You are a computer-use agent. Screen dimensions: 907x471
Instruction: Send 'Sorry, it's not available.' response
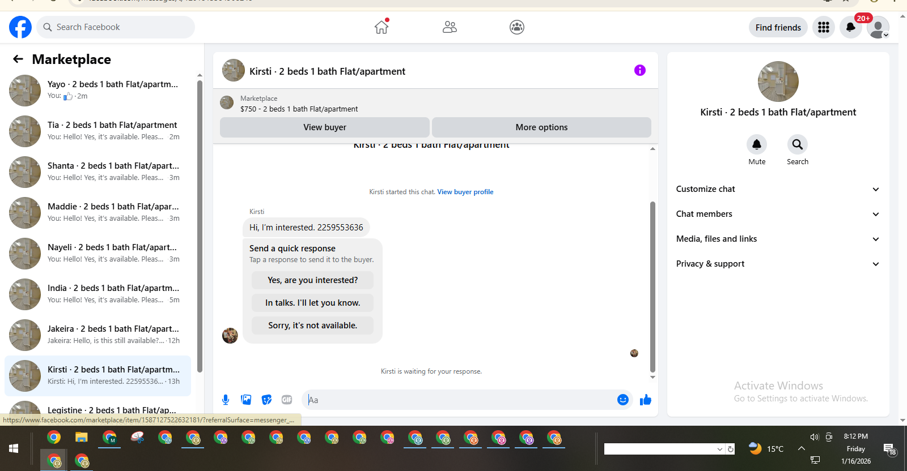click(x=313, y=326)
